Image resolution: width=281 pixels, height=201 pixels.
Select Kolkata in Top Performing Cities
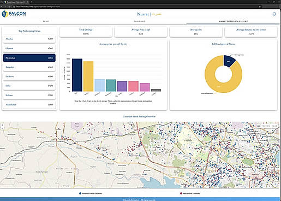[x=29, y=96]
